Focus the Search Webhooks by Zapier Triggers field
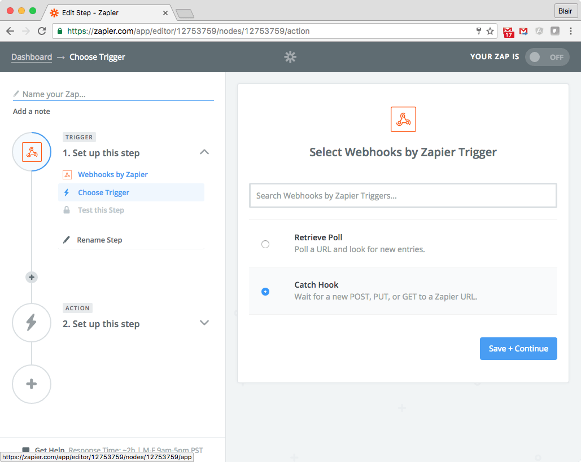Screen dimensions: 581x462 [x=403, y=195]
